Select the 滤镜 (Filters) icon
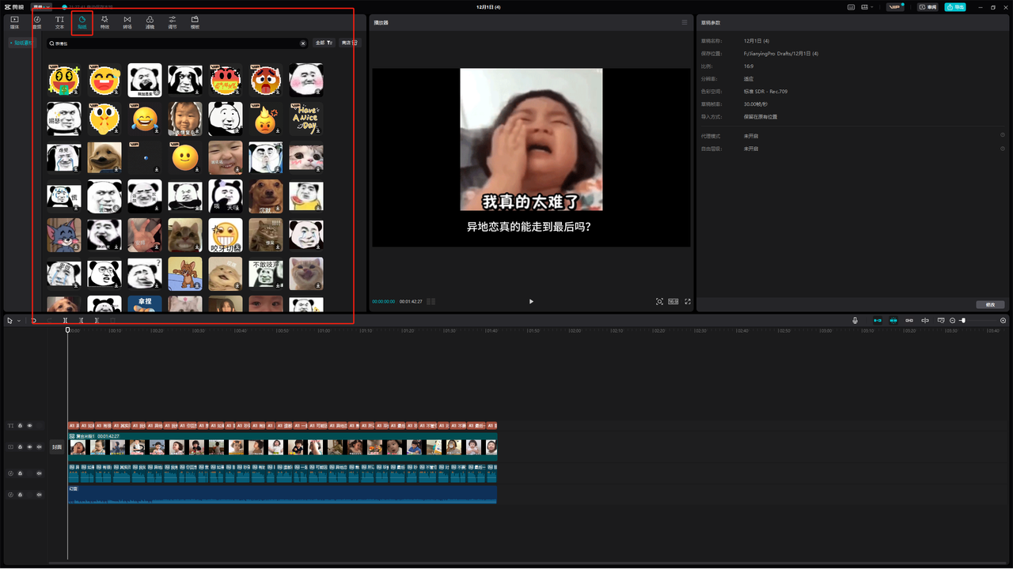 point(150,21)
